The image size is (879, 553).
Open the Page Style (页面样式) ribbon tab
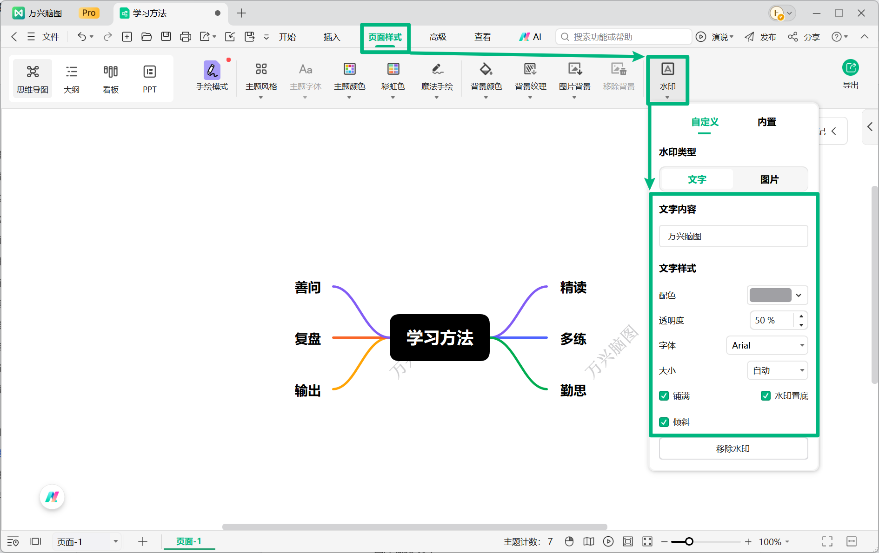coord(385,37)
